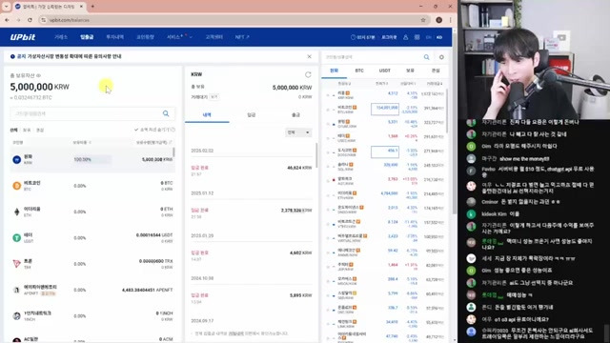Switch to the 입금 tab
610x343 pixels.
(x=252, y=115)
